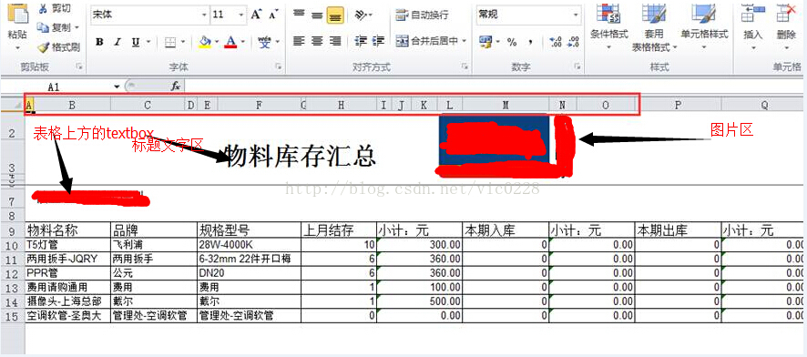Screen dimensions: 807x357
Task: Select column header M
Action: click(x=506, y=105)
